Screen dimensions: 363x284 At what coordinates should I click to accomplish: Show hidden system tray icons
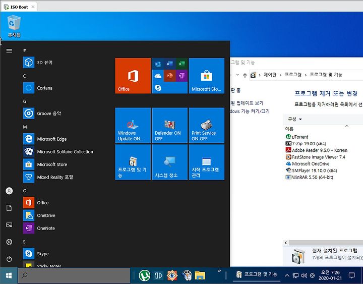pyautogui.click(x=287, y=275)
